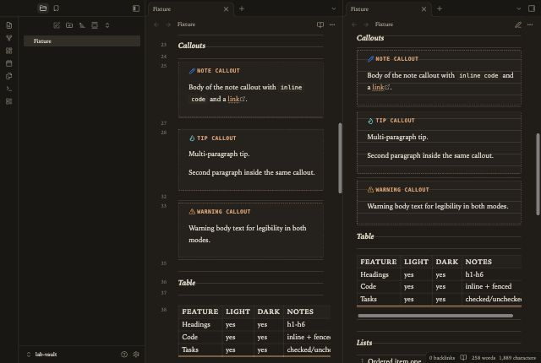541x363 pixels.
Task: Navigate forward in the left pane
Action: point(168,24)
